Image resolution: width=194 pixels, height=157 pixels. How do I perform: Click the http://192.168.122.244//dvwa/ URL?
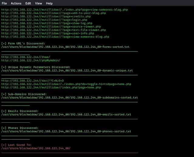pyautogui.click(x=26, y=57)
